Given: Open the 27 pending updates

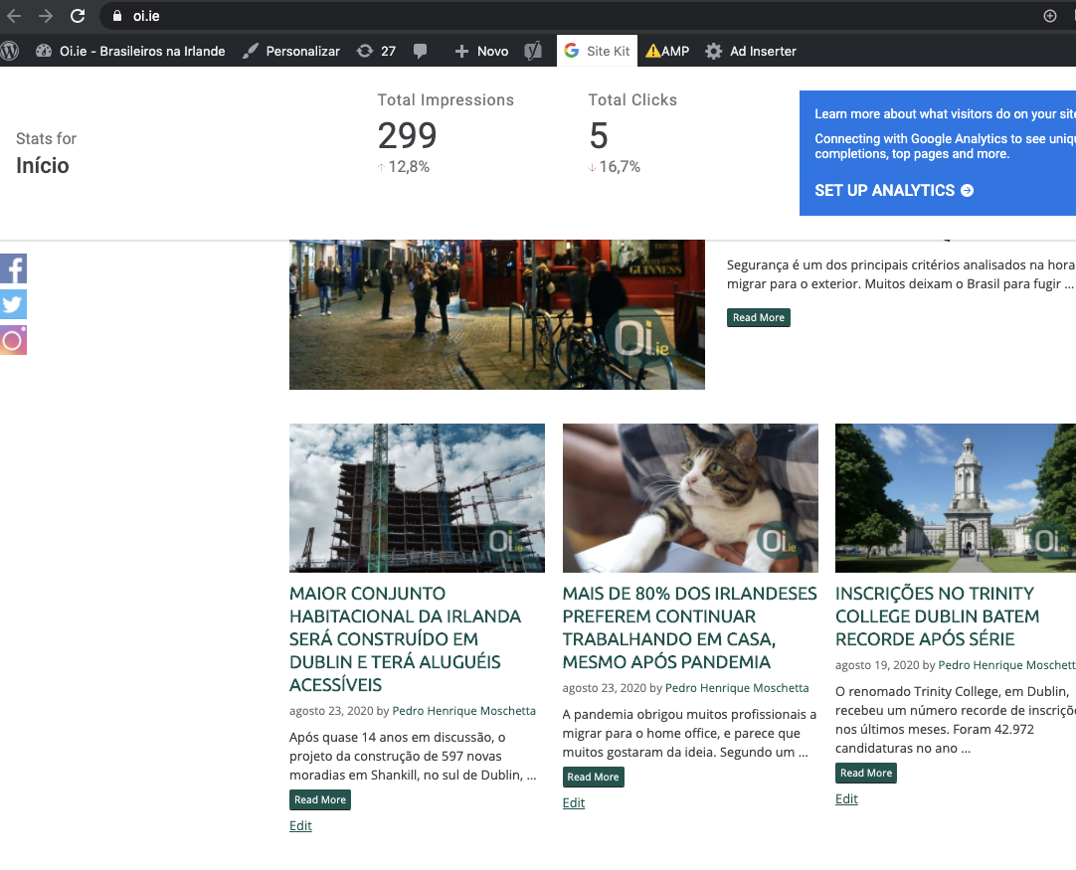Looking at the screenshot, I should tap(376, 51).
